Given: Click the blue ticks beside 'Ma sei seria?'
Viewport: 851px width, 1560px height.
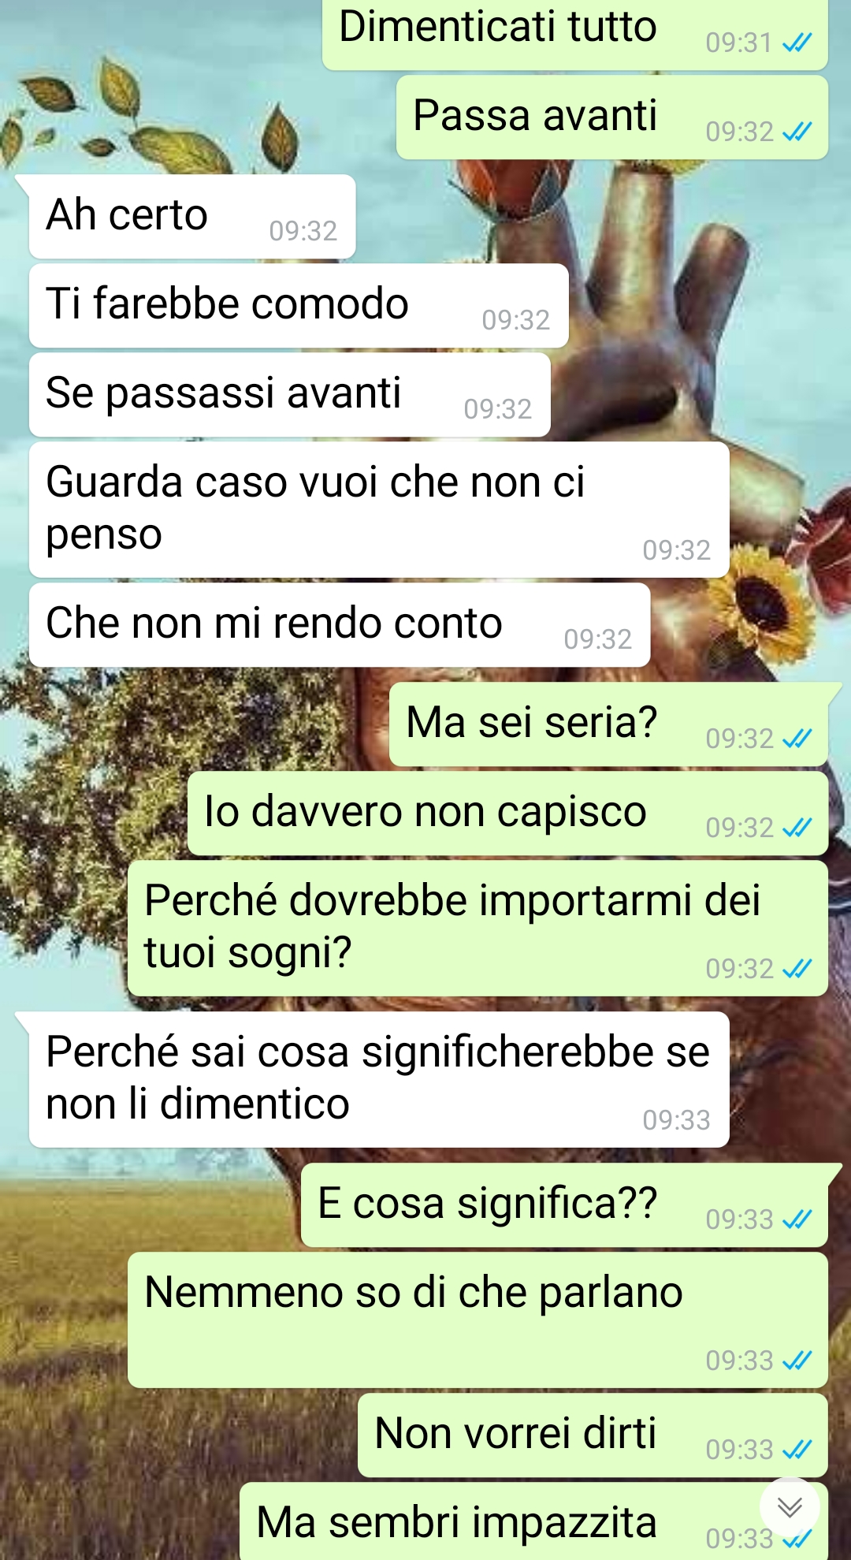Looking at the screenshot, I should tap(797, 739).
